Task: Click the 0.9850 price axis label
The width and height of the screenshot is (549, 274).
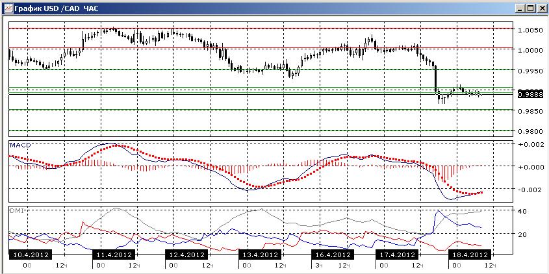Action: 530,111
